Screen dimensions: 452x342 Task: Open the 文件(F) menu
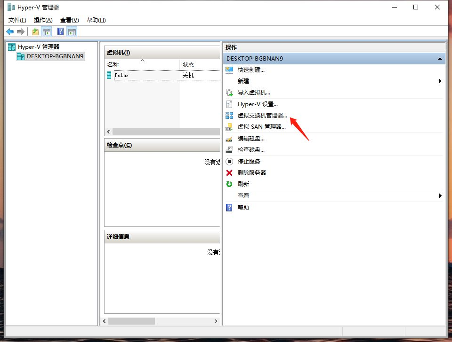17,20
